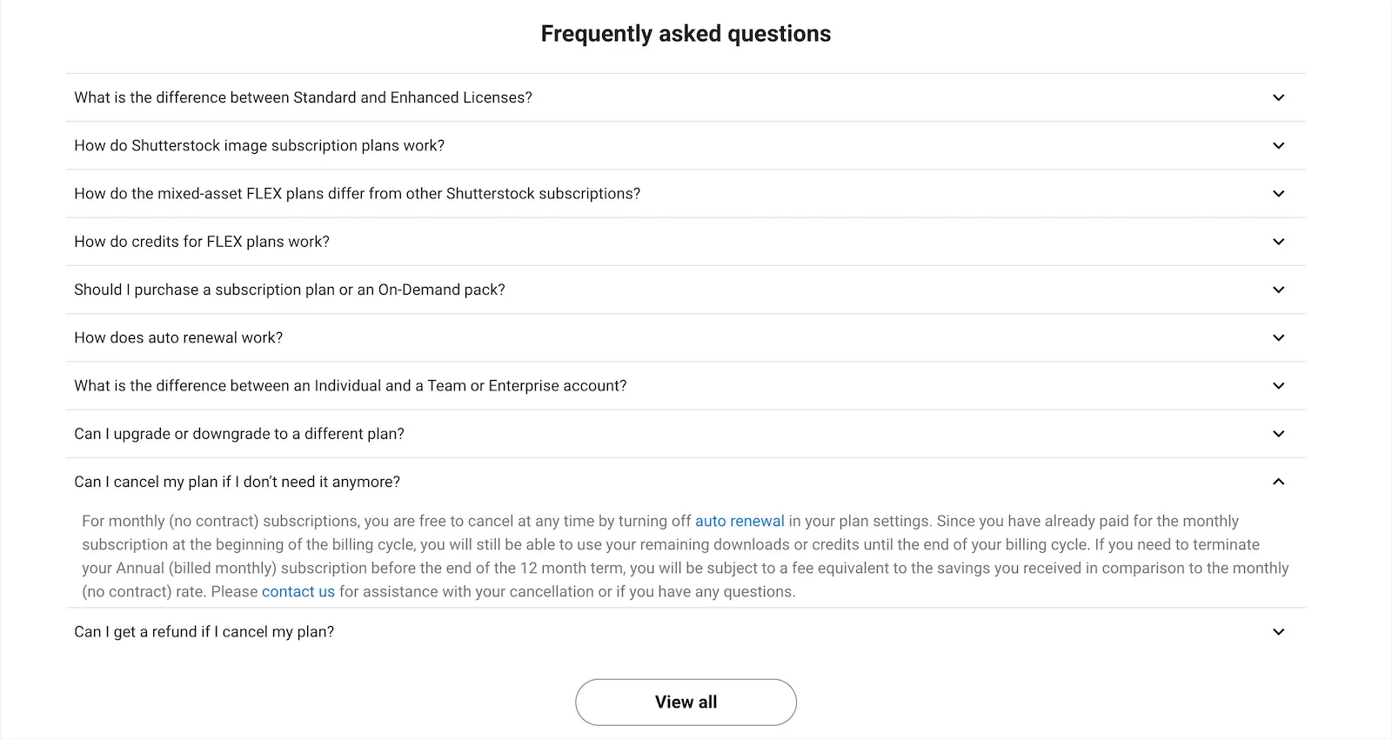1392x739 pixels.
Task: Collapse the cancel my plan answer chevron
Action: tap(1278, 482)
